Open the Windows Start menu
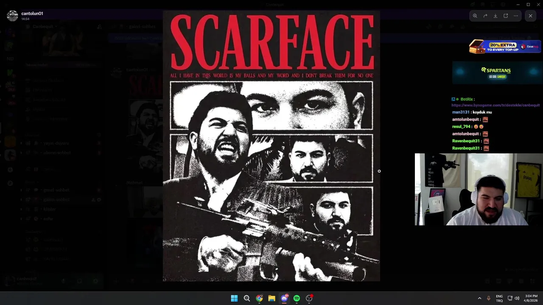The height and width of the screenshot is (305, 543). tap(234, 298)
